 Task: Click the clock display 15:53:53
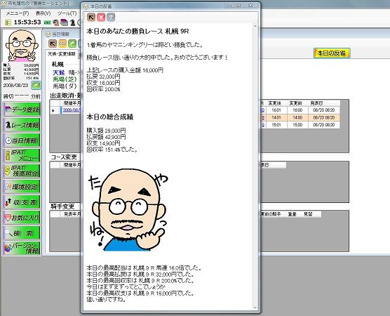tap(27, 22)
